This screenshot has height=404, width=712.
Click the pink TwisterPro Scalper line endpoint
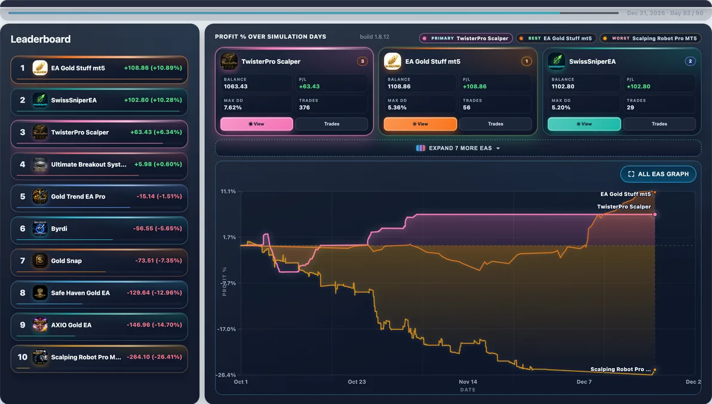pos(655,215)
